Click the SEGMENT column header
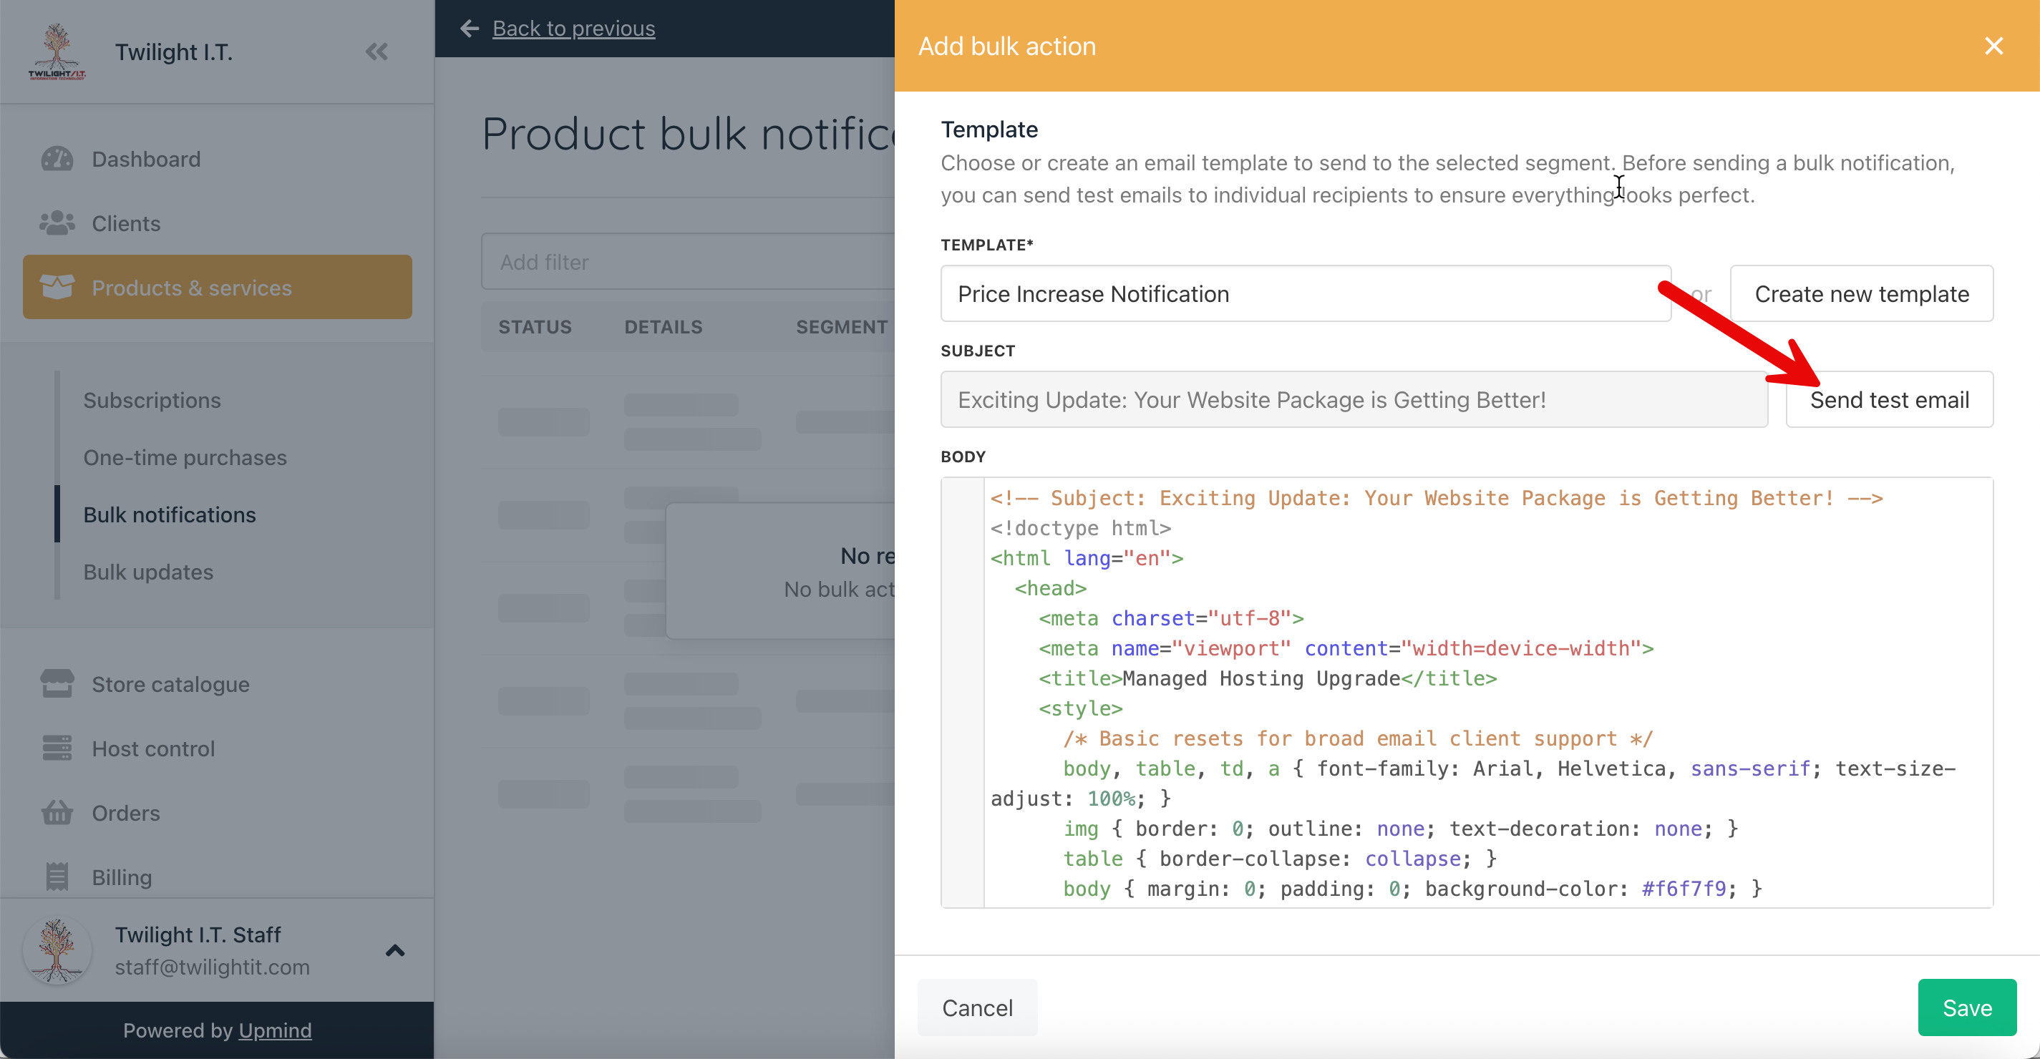2040x1059 pixels. coord(842,327)
